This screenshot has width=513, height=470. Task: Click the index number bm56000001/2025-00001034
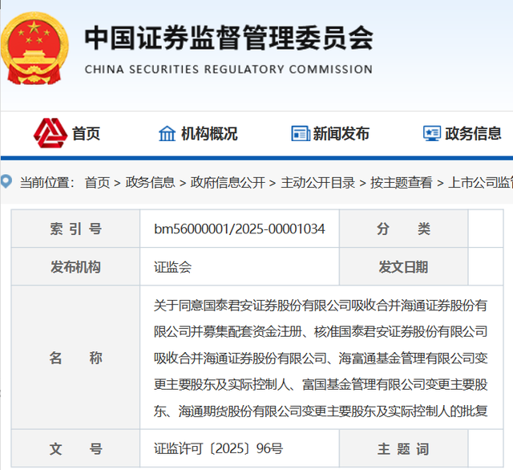[240, 229]
